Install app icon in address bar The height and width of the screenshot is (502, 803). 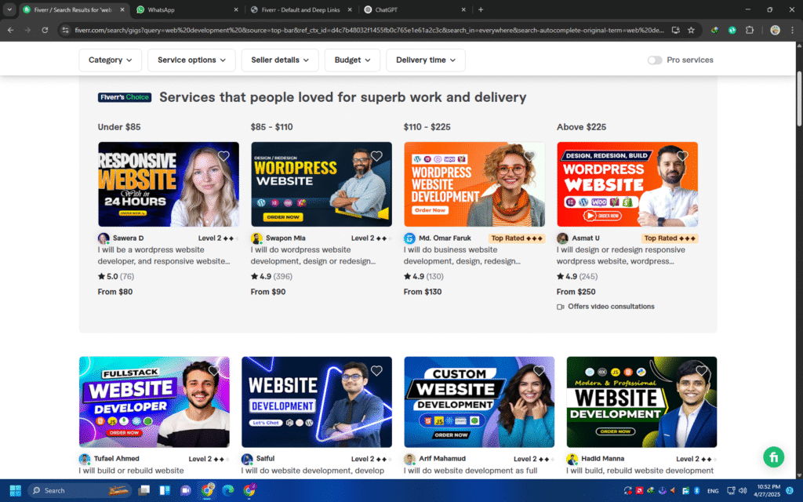pyautogui.click(x=675, y=31)
